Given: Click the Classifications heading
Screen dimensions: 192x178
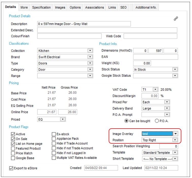Looking at the screenshot, I should (x=19, y=44).
